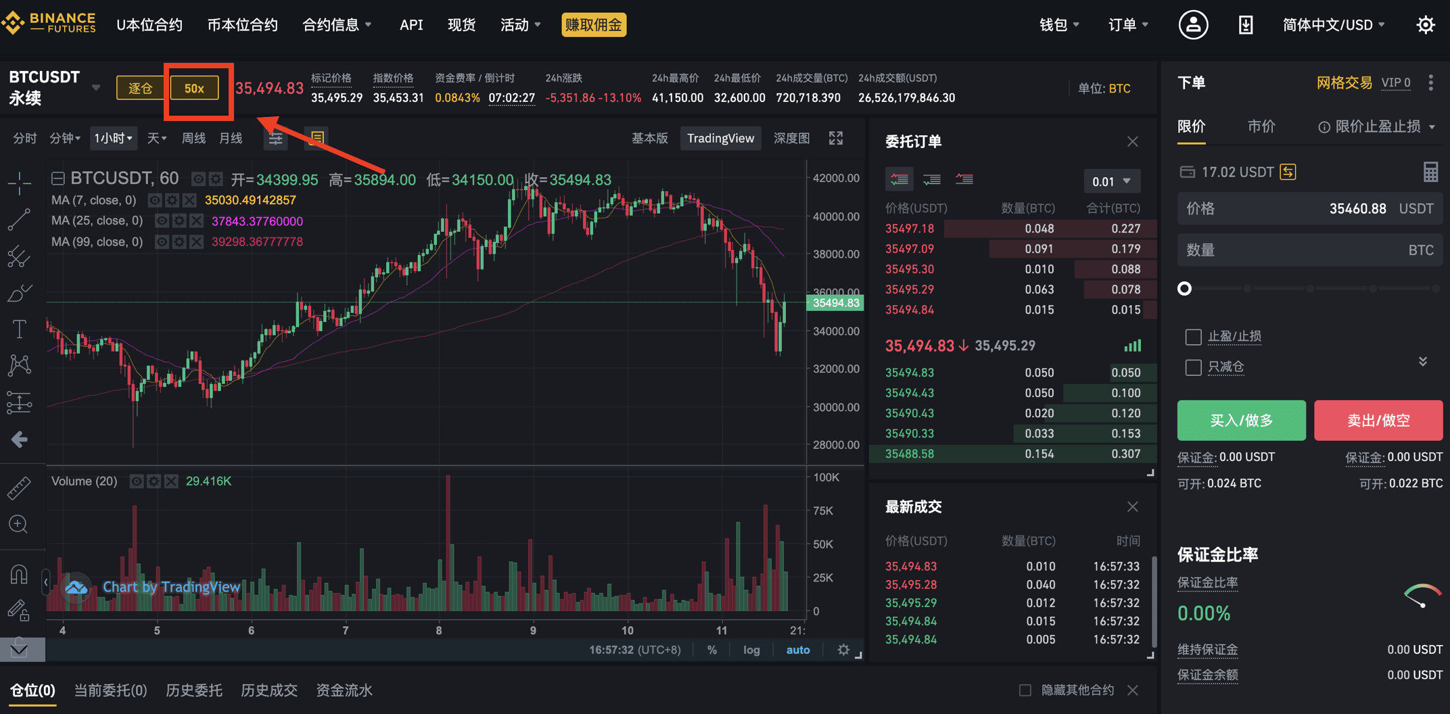Click the back arrow tool in the chart sidebar
The width and height of the screenshot is (1450, 714).
point(20,439)
